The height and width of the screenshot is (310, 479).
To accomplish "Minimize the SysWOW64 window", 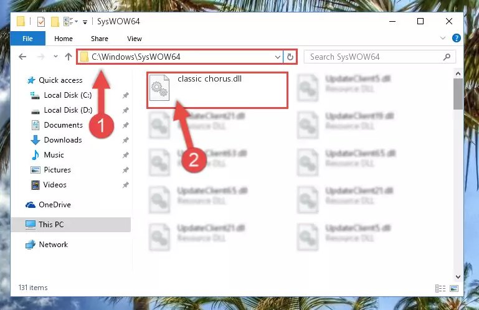I will coord(392,21).
